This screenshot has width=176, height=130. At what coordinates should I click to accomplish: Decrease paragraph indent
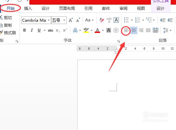coord(163,20)
